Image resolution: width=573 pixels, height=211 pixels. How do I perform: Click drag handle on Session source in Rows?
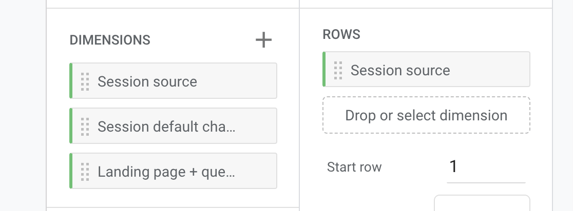click(338, 70)
